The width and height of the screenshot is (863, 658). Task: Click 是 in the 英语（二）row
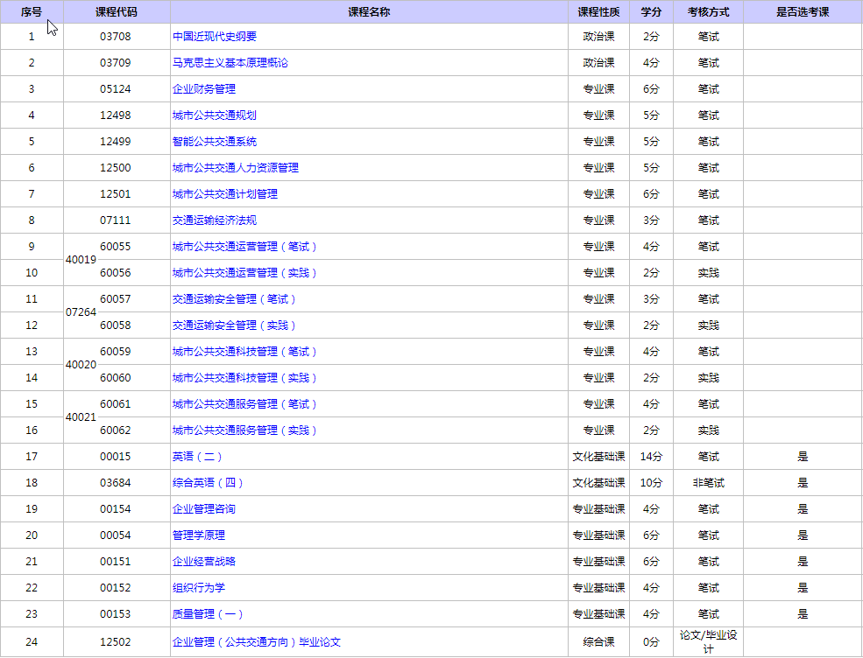803,457
